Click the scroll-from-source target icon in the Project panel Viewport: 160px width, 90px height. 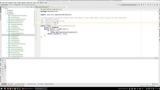(27, 7)
